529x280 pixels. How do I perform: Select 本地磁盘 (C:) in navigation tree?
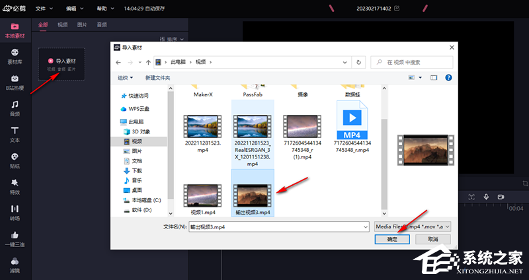[142, 200]
